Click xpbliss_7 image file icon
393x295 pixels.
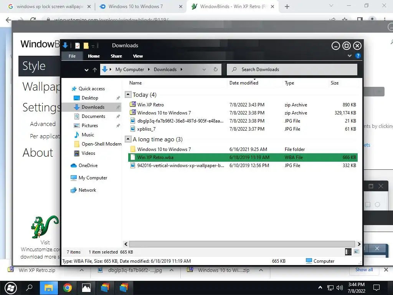tap(132, 129)
